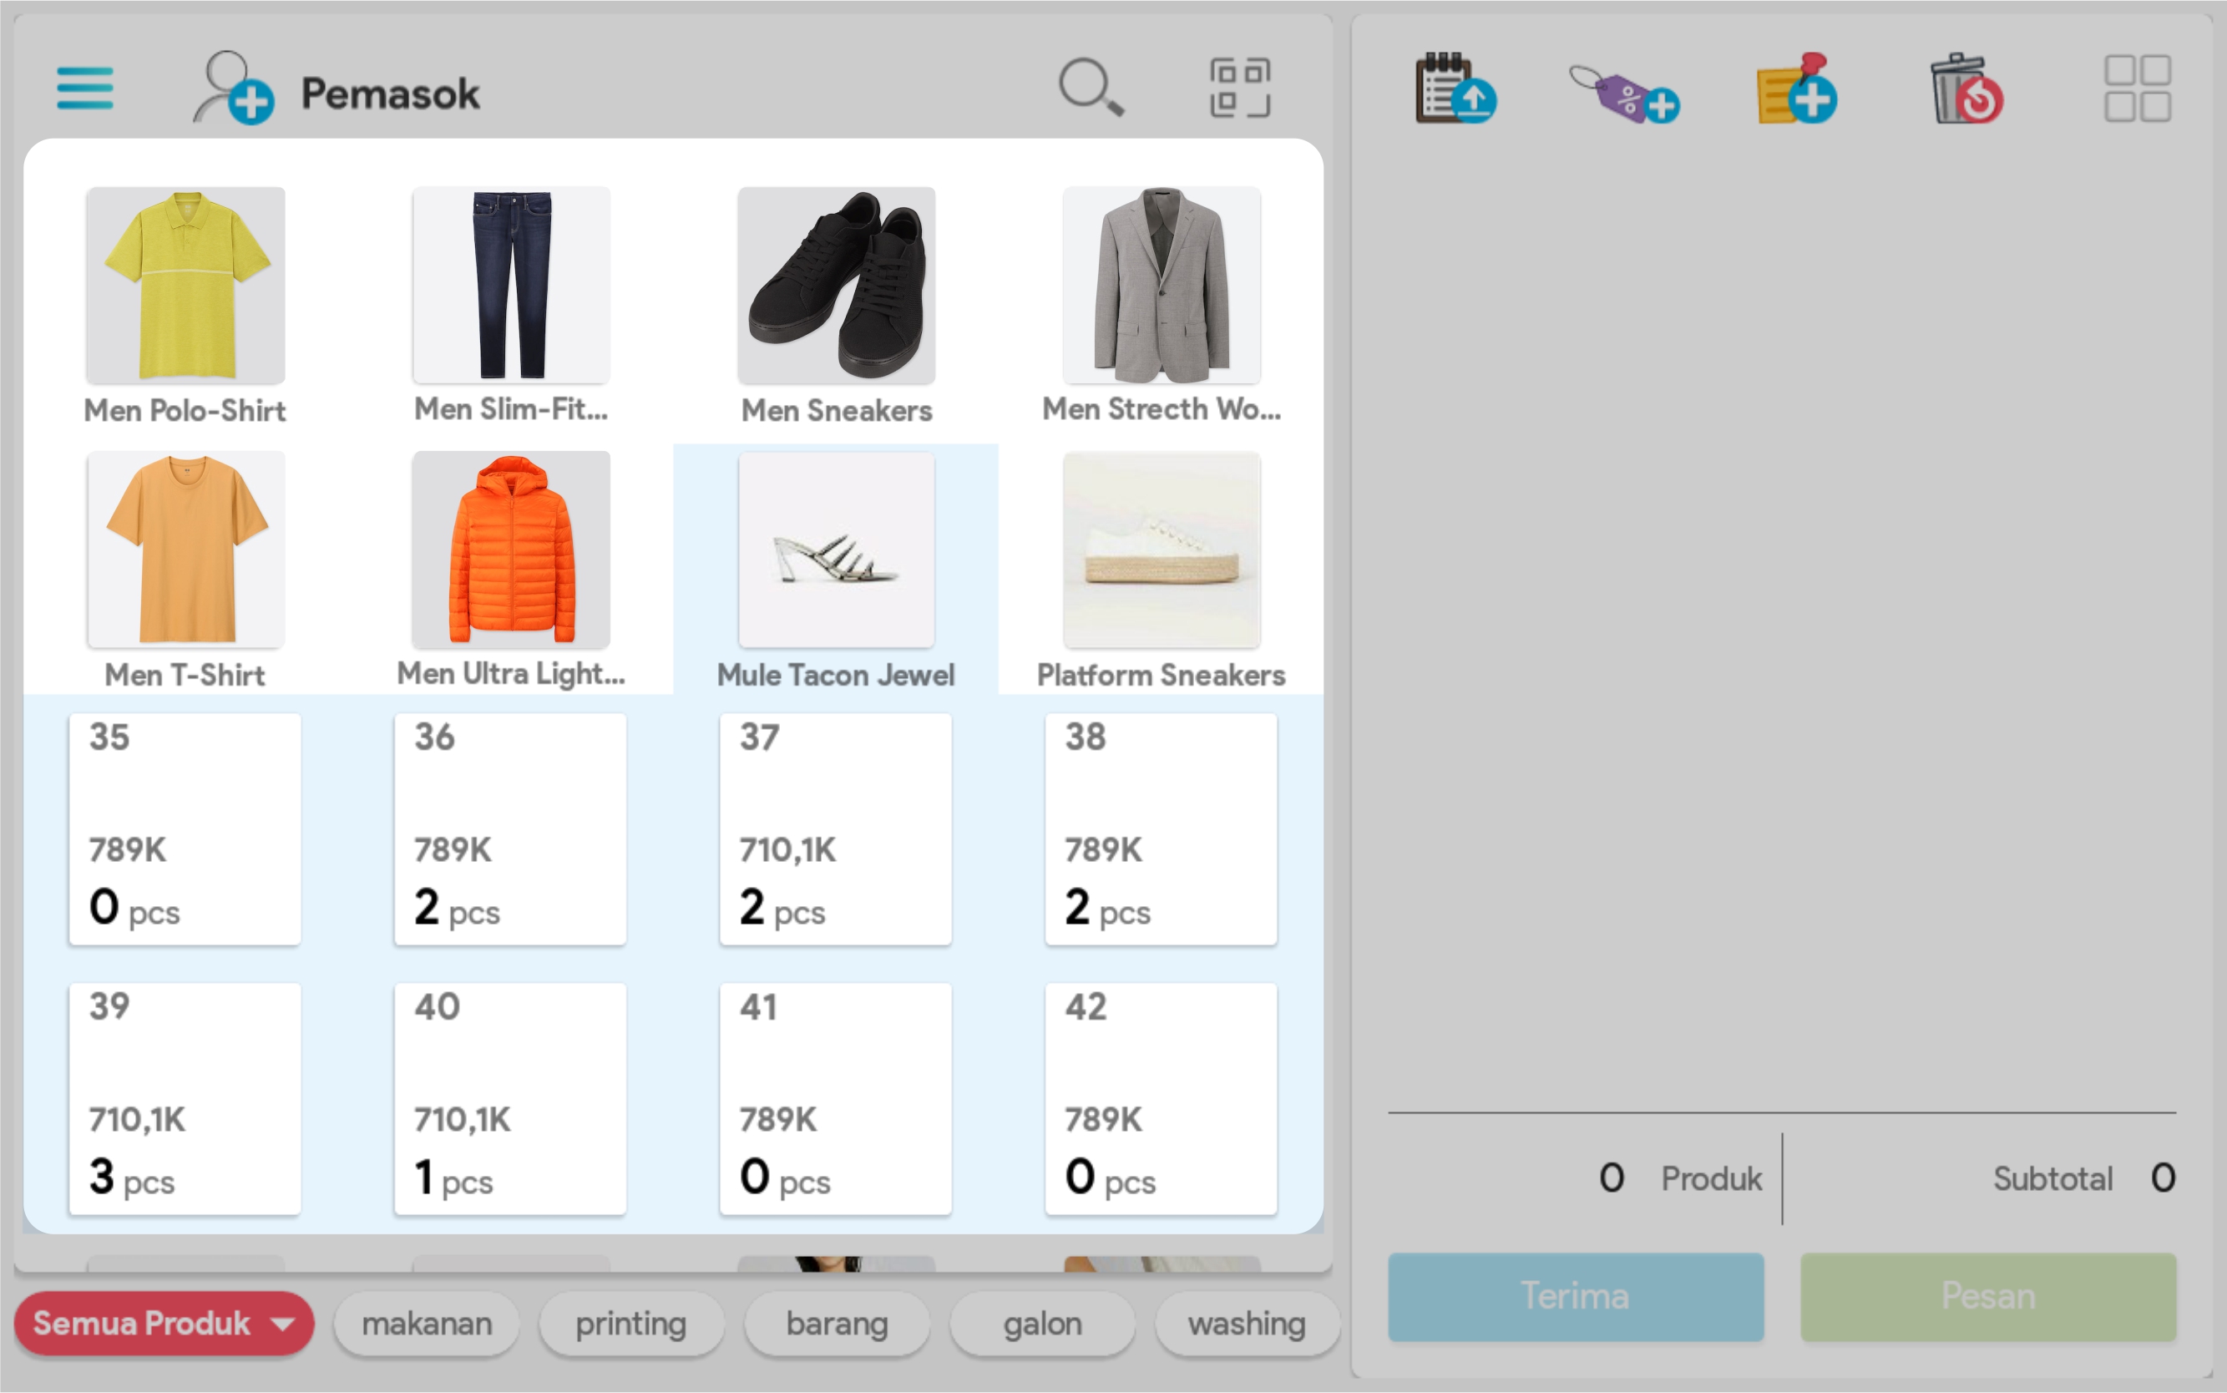This screenshot has width=2227, height=1393.
Task: Click the add supplier person icon
Action: [x=232, y=89]
